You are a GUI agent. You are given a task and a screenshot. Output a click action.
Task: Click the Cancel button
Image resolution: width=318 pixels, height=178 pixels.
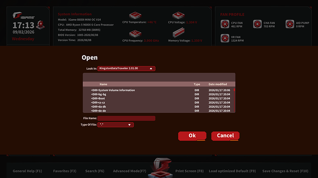tap(225, 136)
